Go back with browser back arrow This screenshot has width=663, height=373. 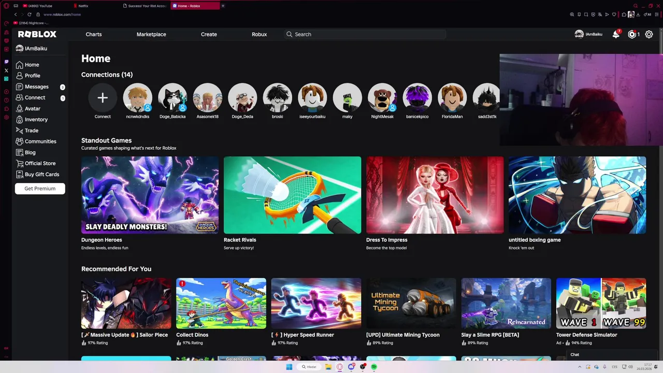click(16, 15)
